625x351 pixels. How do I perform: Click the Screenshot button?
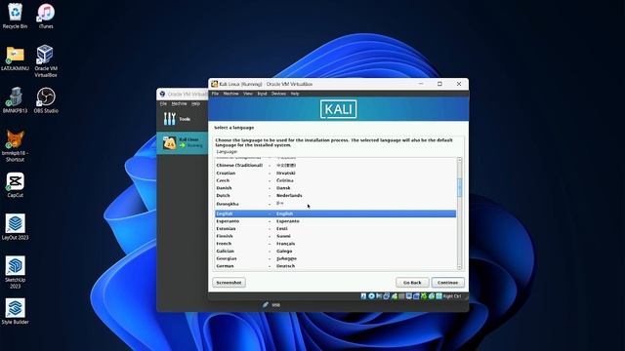pyautogui.click(x=229, y=283)
